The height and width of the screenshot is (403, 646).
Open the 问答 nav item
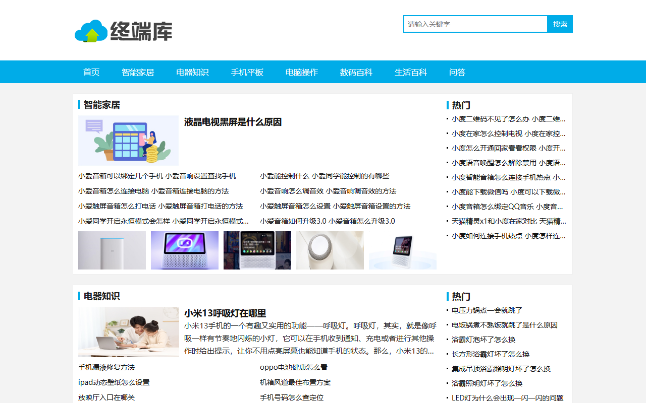(457, 72)
